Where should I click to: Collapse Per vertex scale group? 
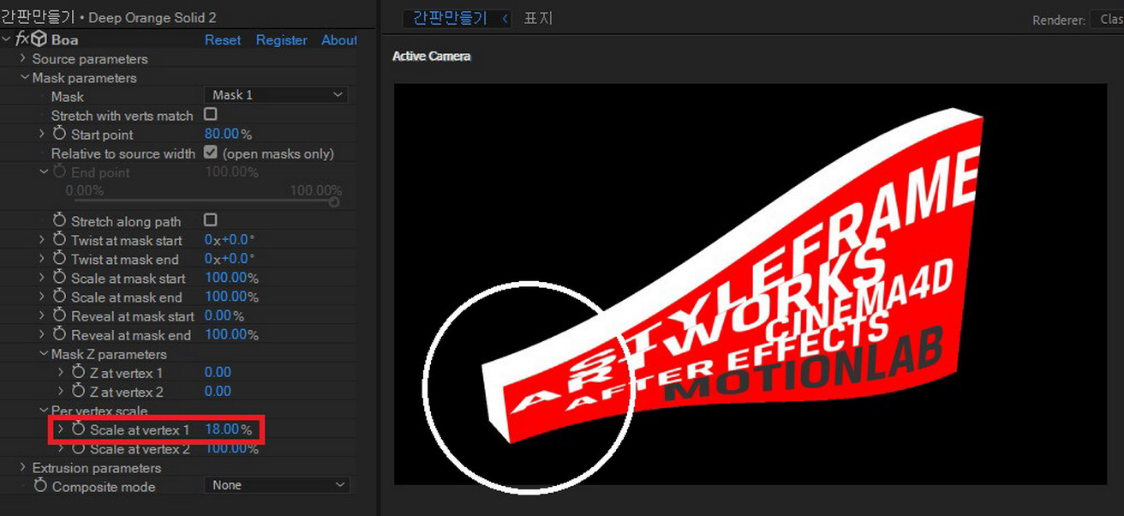point(43,410)
